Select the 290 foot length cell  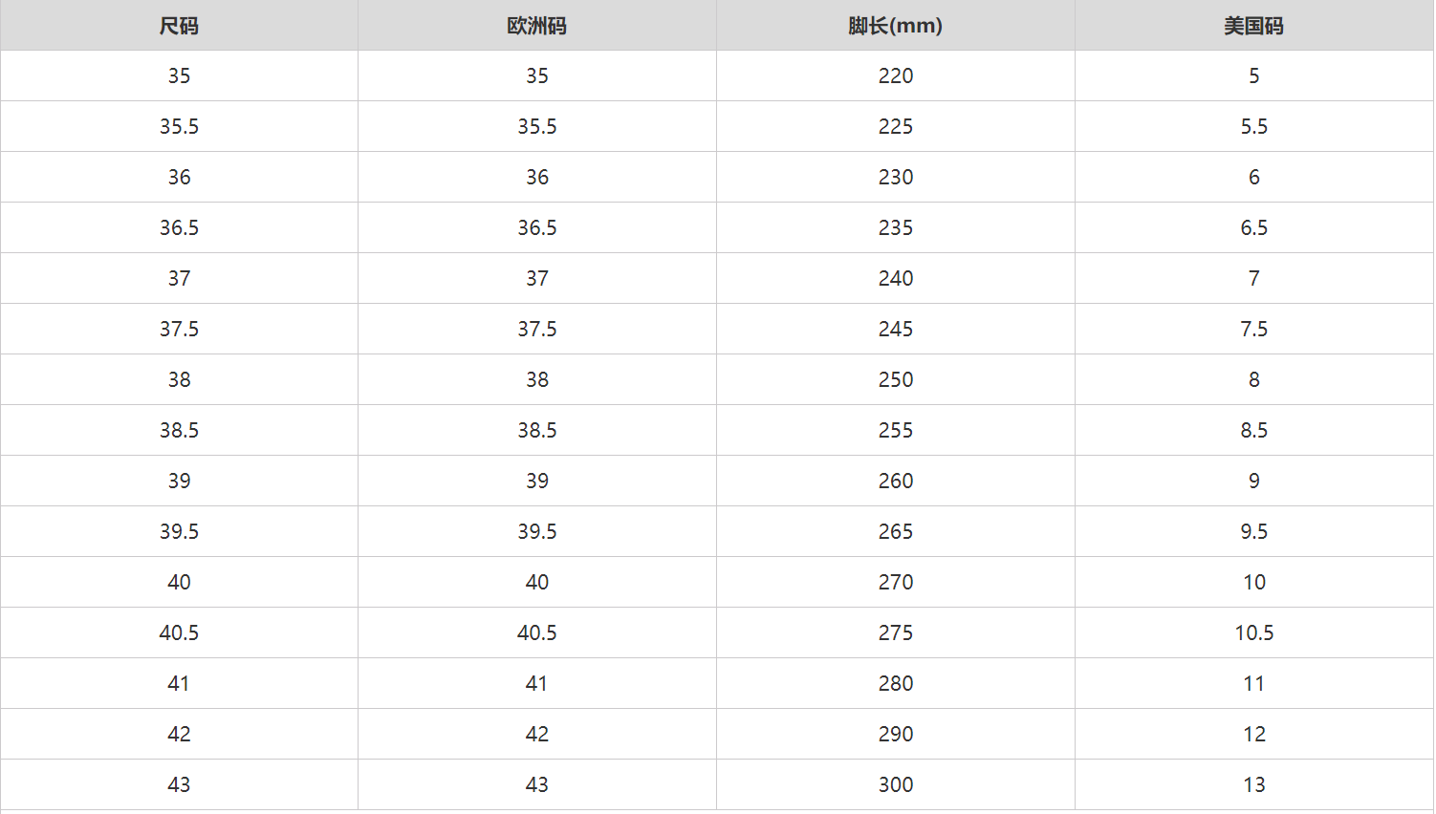pyautogui.click(x=895, y=734)
